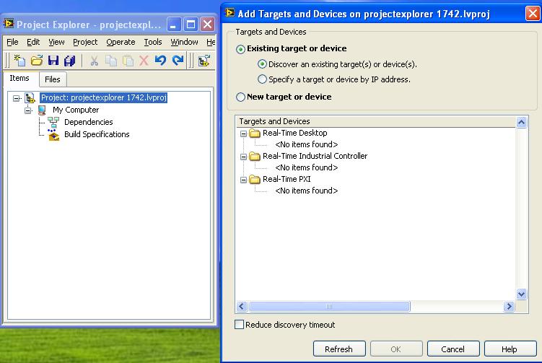542x363 pixels.
Task: Open the Edit menu
Action: [x=33, y=42]
